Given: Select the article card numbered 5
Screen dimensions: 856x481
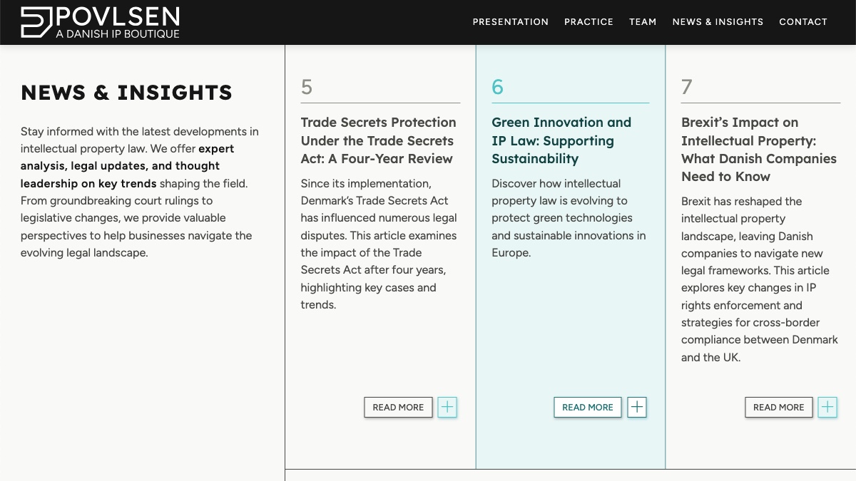Looking at the screenshot, I should (380, 257).
